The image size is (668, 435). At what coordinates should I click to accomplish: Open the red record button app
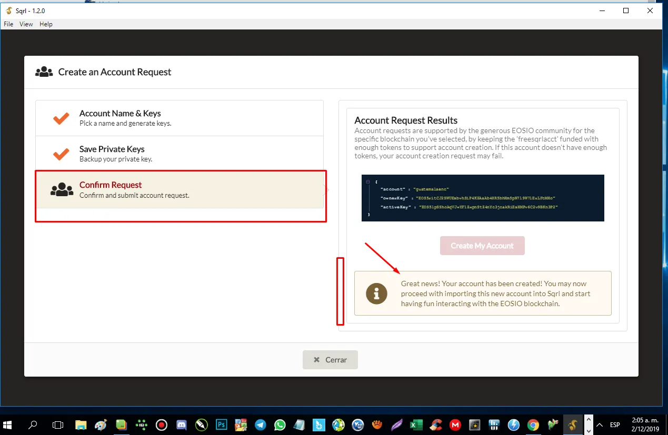(162, 424)
